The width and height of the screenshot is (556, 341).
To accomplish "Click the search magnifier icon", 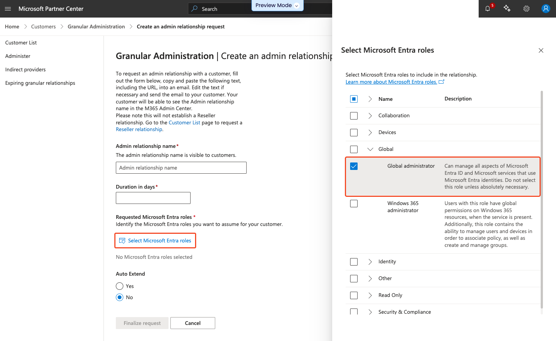I will tap(194, 9).
